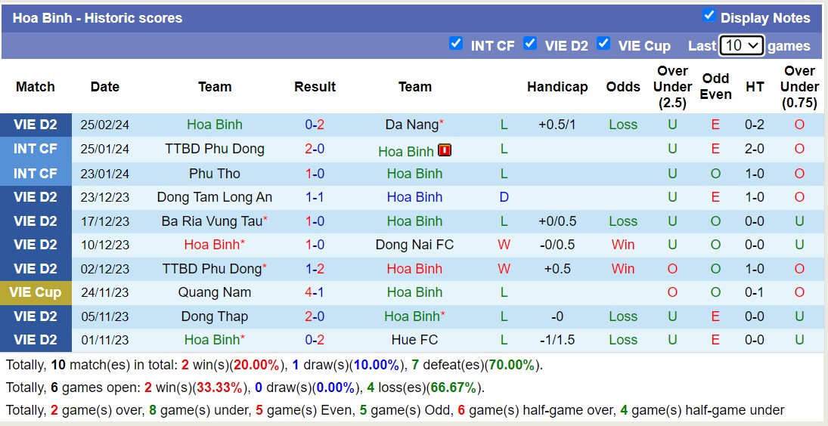Click the Dong Nai FC team link

[x=414, y=245]
